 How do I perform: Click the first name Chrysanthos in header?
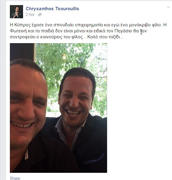click(39, 9)
